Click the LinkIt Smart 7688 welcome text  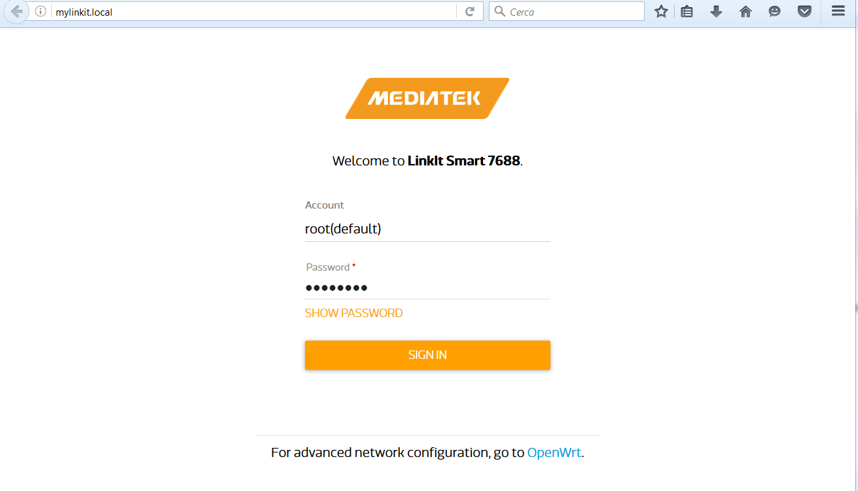[427, 161]
